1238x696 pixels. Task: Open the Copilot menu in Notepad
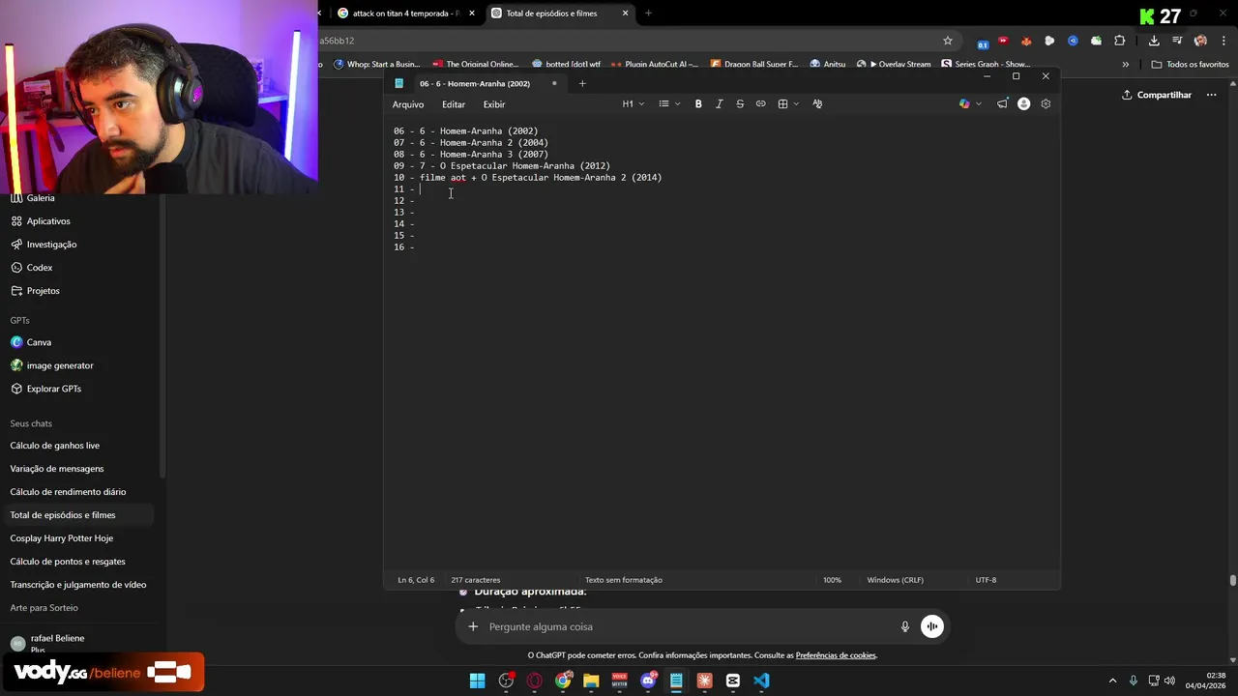[969, 104]
